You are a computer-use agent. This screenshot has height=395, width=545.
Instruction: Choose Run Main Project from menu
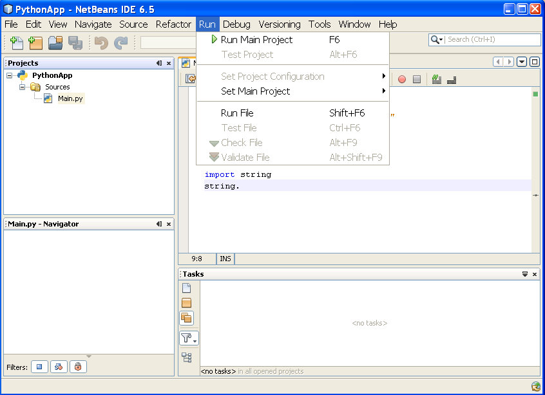coord(292,40)
